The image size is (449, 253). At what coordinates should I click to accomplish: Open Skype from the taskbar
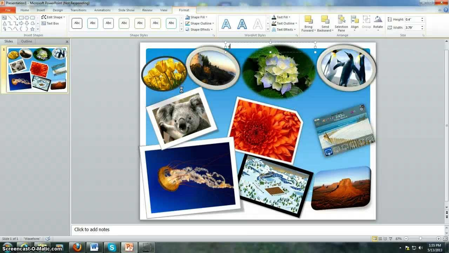click(x=112, y=247)
